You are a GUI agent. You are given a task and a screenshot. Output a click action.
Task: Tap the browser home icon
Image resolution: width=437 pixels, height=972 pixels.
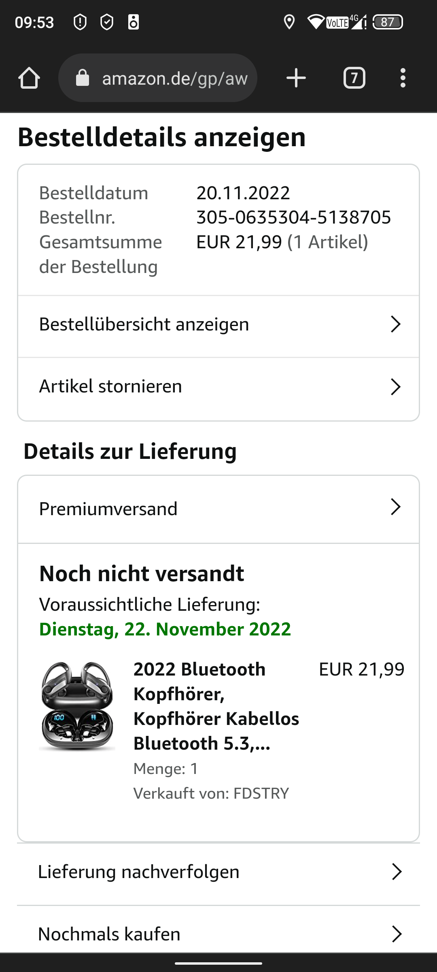[29, 78]
